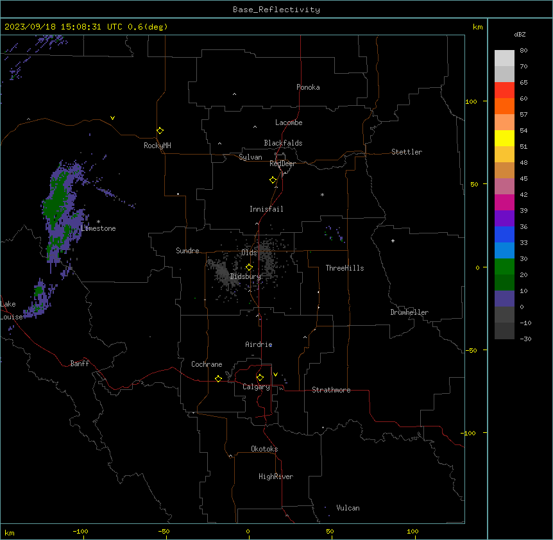The image size is (553, 540).
Task: Click the Blackfalds label
Action: (283, 143)
